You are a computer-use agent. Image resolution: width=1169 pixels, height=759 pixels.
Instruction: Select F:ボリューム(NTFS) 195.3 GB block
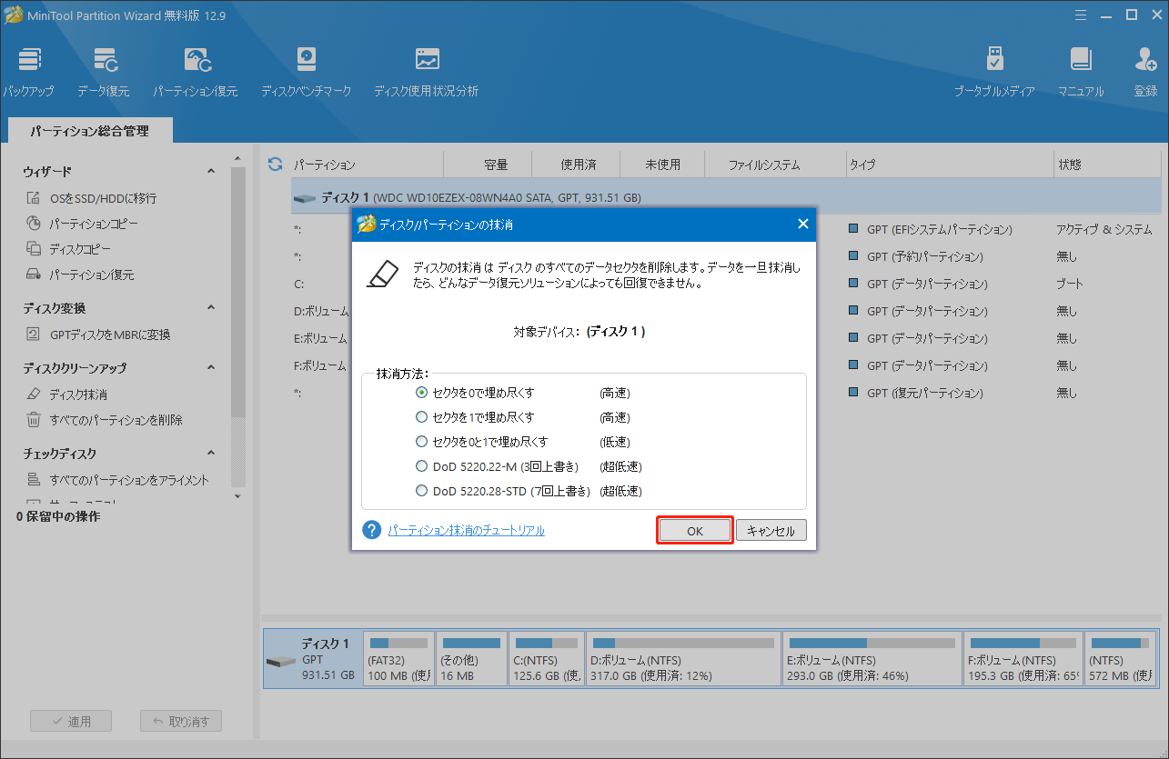coord(1023,659)
